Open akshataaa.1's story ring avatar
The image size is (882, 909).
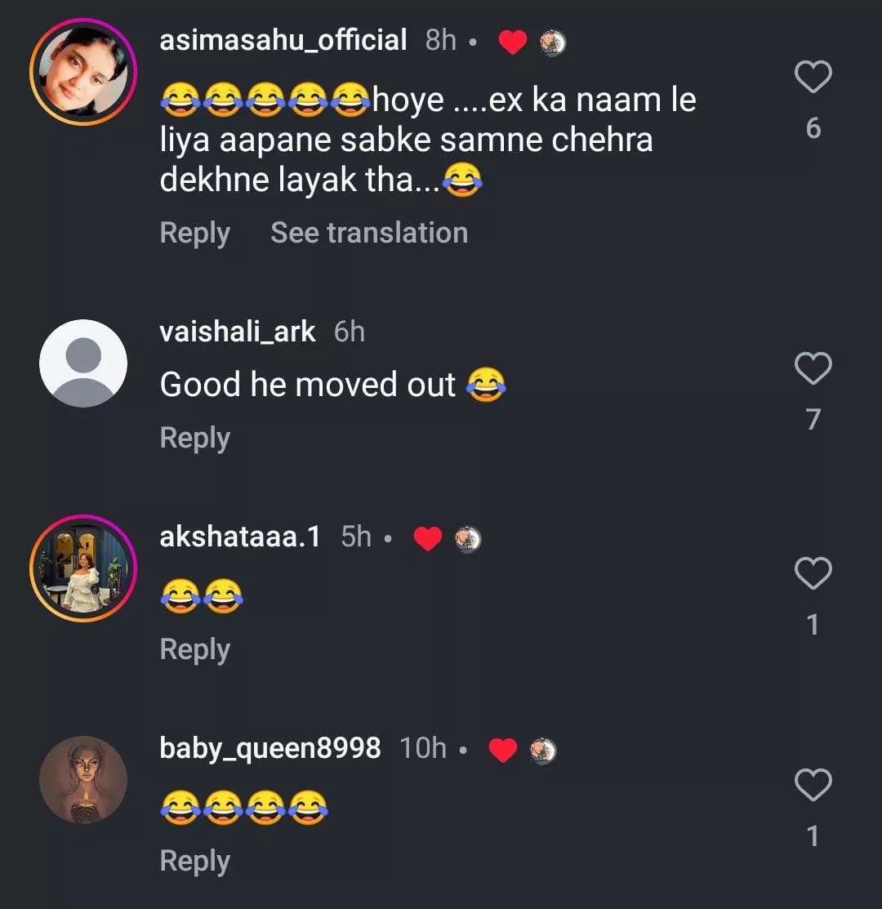(x=83, y=568)
